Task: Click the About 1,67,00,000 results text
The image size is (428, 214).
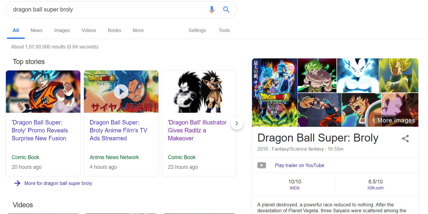Action: coord(55,47)
